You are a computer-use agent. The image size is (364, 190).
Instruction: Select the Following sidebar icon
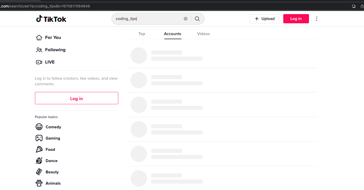click(39, 50)
